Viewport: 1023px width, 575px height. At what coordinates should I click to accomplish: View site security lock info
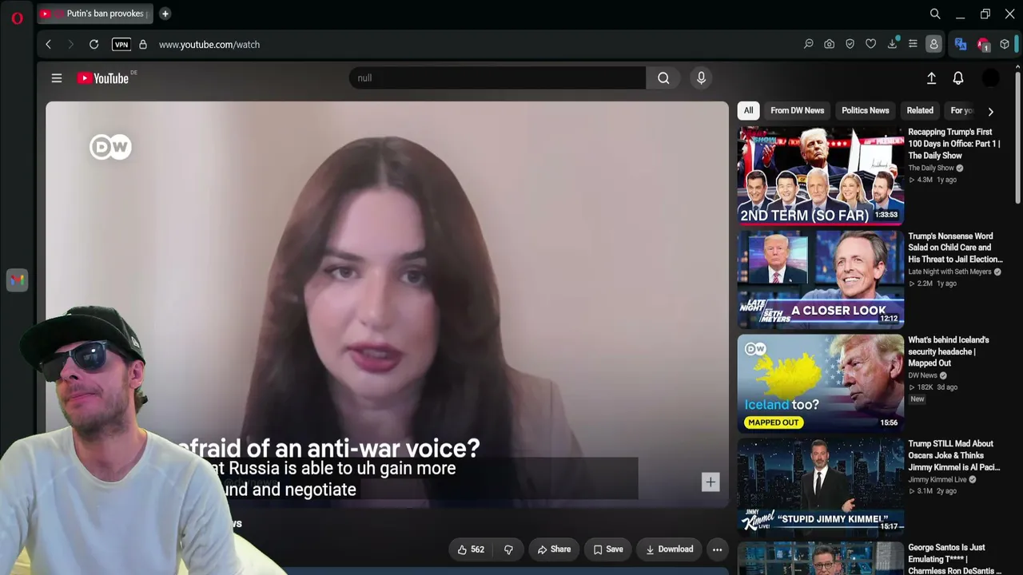click(x=143, y=45)
